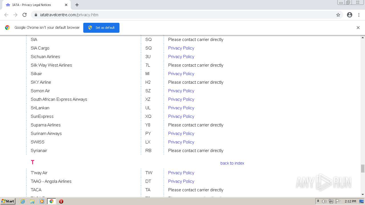This screenshot has width=365, height=205.
Task: Click the page scrollbar down arrow
Action: (x=363, y=194)
